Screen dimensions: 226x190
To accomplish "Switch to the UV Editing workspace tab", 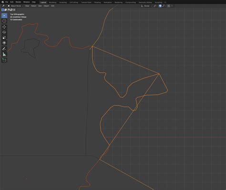I will point(74,2).
